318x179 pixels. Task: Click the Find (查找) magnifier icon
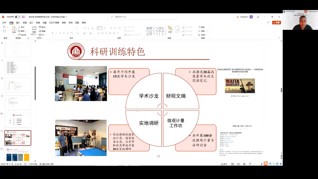point(201,27)
